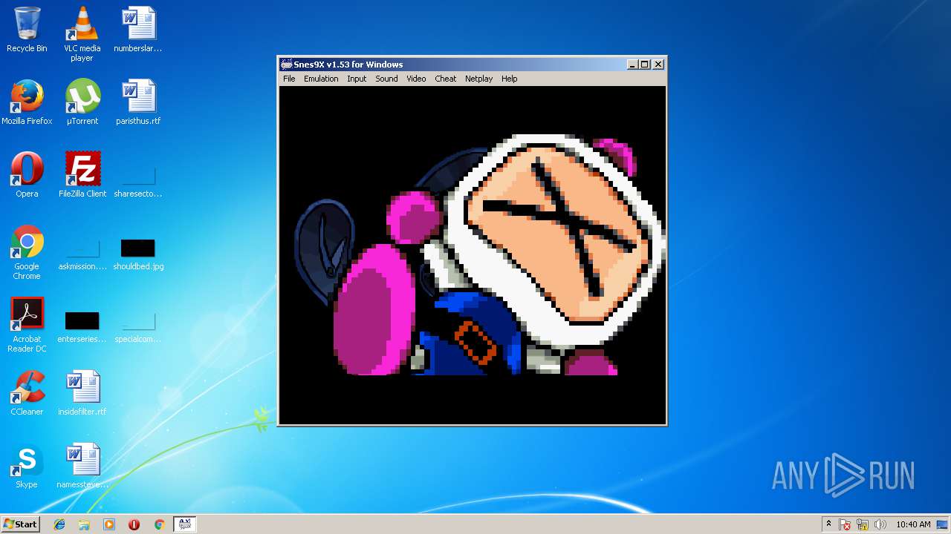The width and height of the screenshot is (951, 534).
Task: Select the VLC media player shortcut
Action: pyautogui.click(x=82, y=34)
